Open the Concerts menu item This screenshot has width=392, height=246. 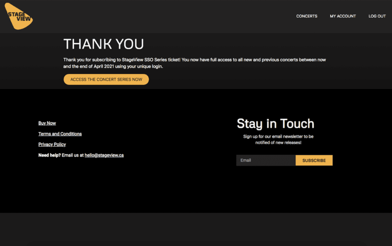point(307,16)
